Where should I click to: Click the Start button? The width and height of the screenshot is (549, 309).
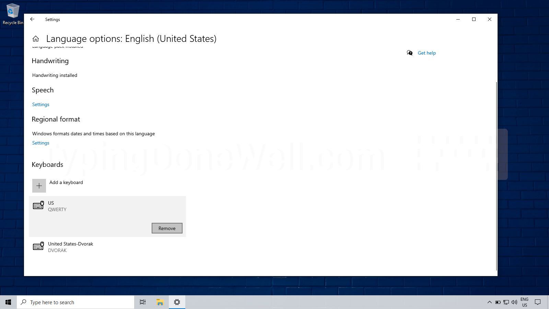8,302
